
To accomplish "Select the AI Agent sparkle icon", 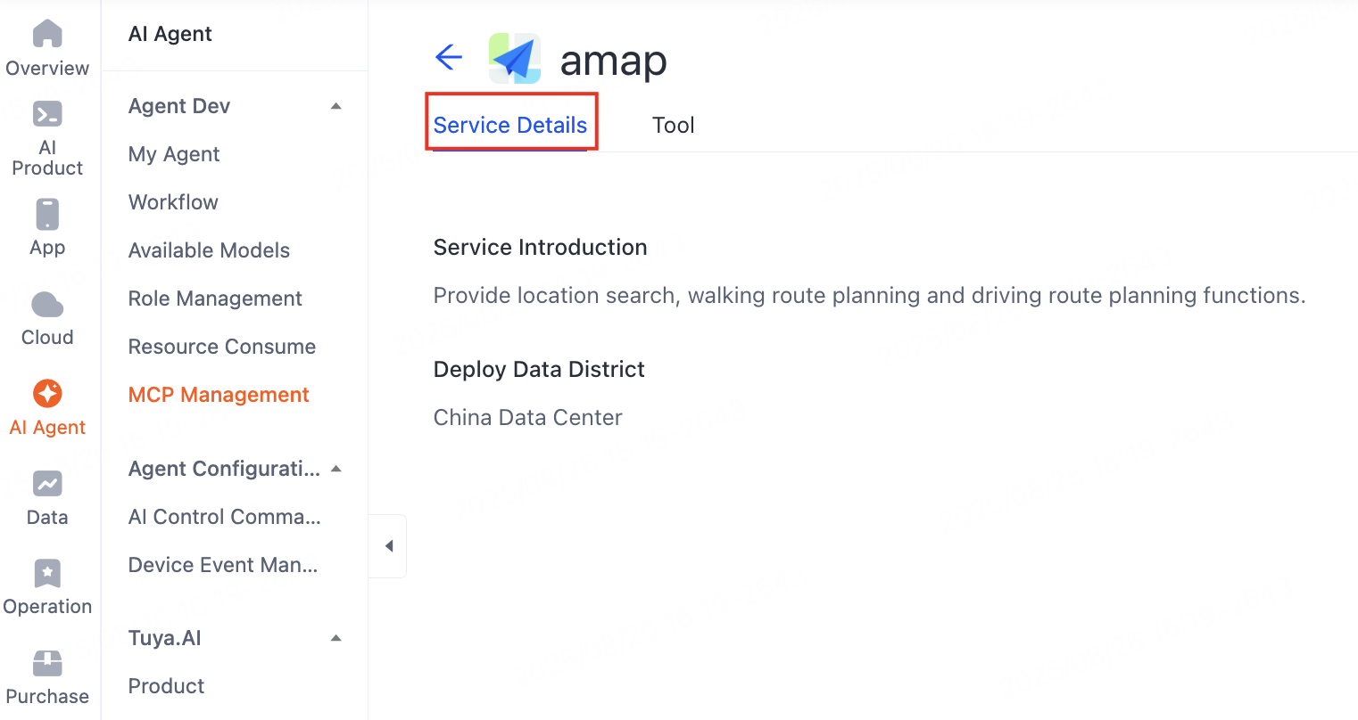I will pos(47,394).
